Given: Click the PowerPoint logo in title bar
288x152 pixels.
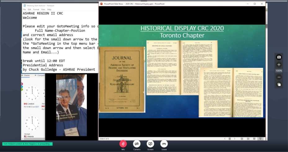Looking at the screenshot, I should 101,4.
